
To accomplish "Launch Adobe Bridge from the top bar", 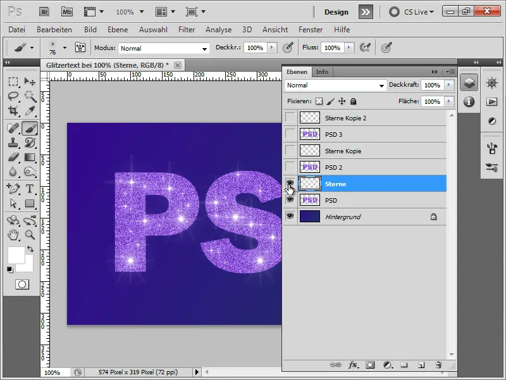I will click(44, 12).
